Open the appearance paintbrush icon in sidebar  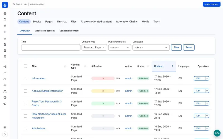pyautogui.click(x=5, y=73)
